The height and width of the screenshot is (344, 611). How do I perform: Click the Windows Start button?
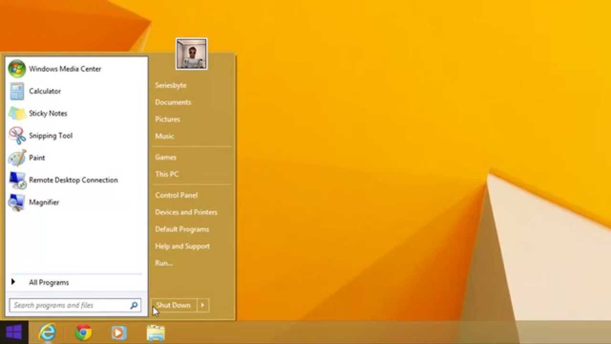[x=14, y=333]
